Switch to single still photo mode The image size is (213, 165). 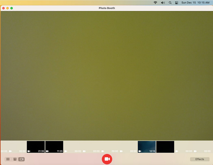click(15, 159)
